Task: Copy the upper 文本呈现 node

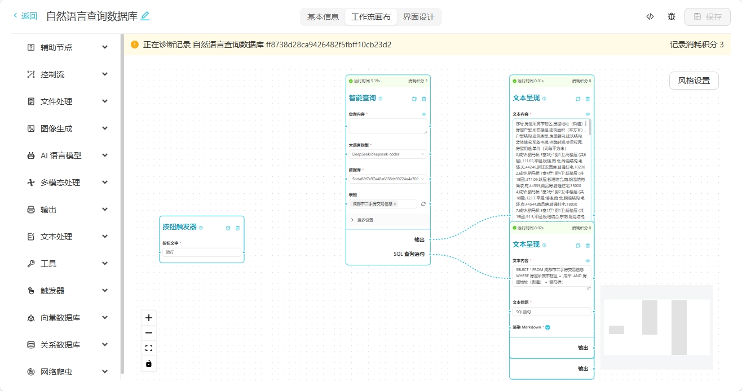Action: [578, 99]
